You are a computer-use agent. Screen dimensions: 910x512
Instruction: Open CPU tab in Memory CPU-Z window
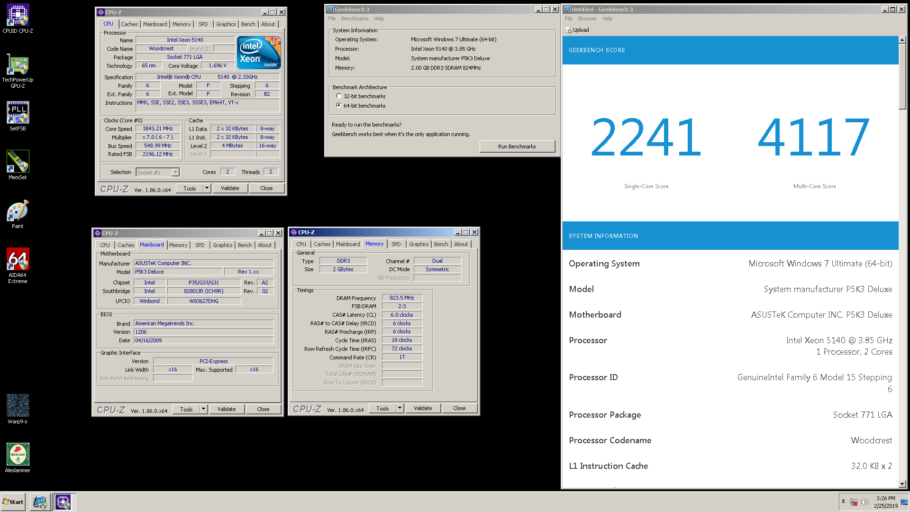pyautogui.click(x=301, y=244)
